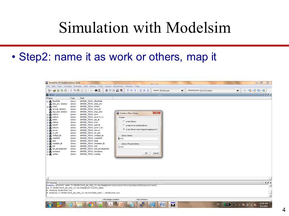Select 'a map to an existing library' option
289x216 pixels.
click(x=124, y=125)
